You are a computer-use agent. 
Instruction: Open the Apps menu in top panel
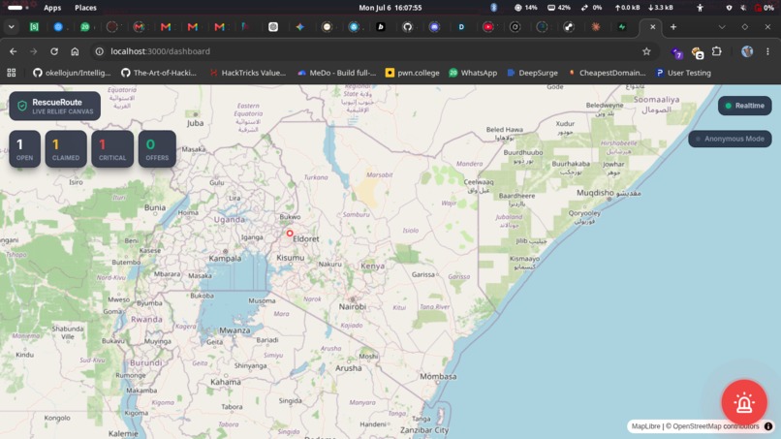pyautogui.click(x=52, y=8)
